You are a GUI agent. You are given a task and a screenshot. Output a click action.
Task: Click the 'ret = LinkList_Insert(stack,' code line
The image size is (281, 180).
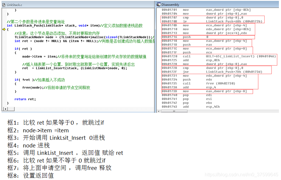point(74,68)
